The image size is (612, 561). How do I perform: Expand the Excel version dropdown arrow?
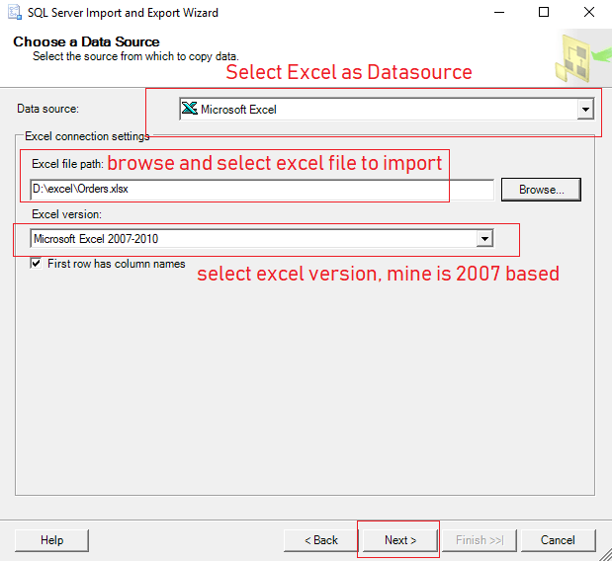[484, 239]
